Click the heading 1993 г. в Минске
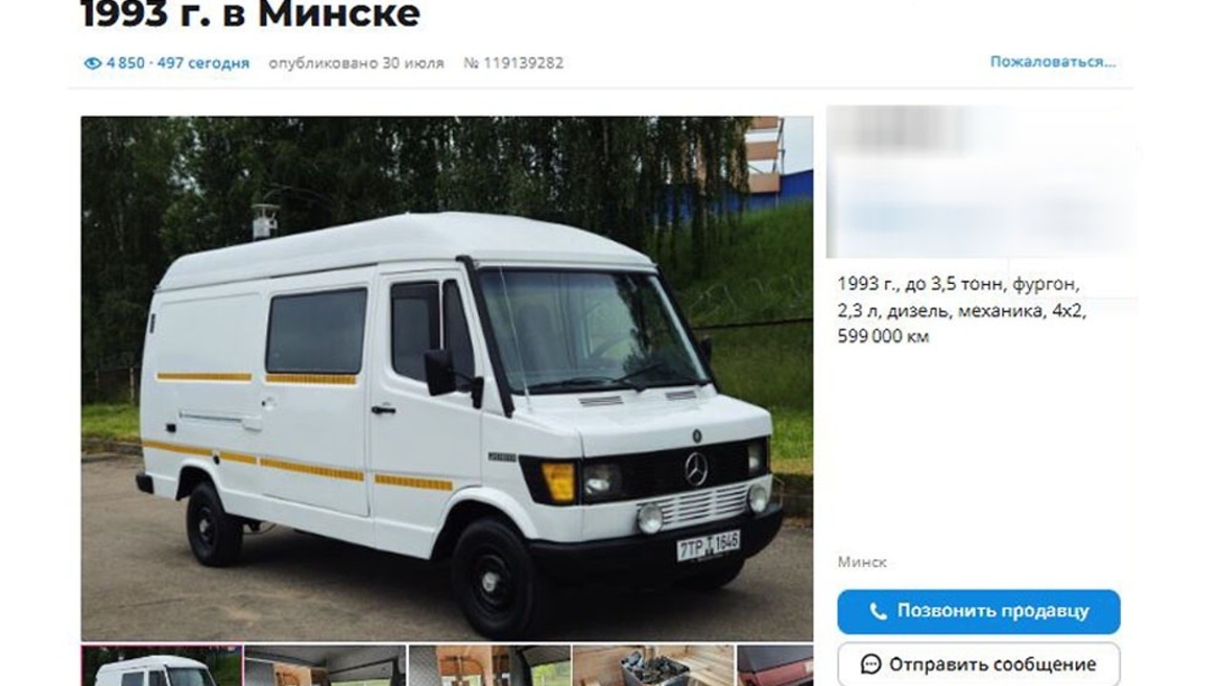The height and width of the screenshot is (686, 1221). 250,14
